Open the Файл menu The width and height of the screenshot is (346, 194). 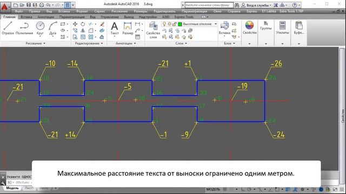[19, 11]
